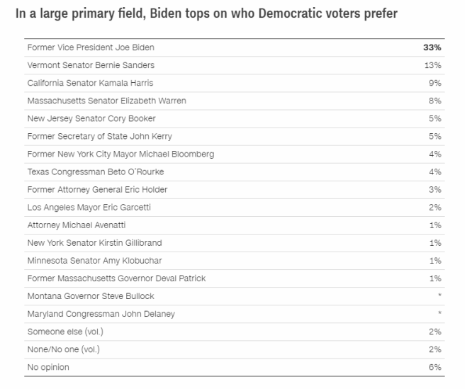
Task: Select Former Secretary of State John Kerry
Action: pos(99,136)
